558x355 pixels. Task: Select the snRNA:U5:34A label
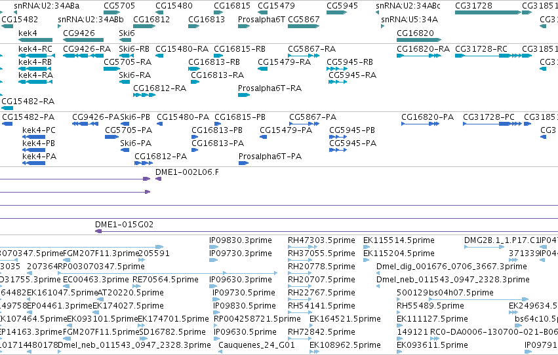[x=409, y=19]
